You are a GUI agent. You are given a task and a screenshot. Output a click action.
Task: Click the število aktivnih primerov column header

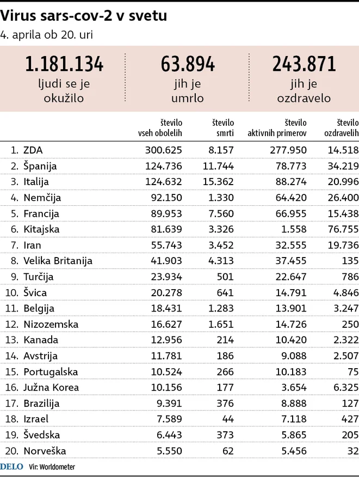(x=277, y=128)
